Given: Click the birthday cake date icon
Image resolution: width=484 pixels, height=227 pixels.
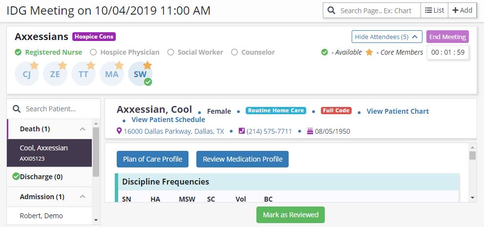Looking at the screenshot, I should tap(310, 131).
